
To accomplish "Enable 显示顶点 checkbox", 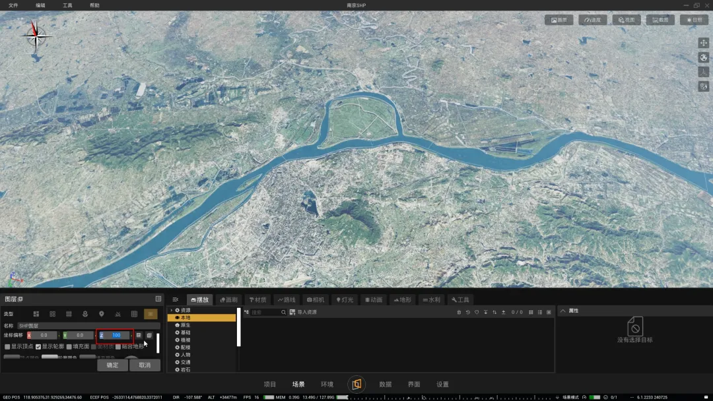I will (7, 346).
